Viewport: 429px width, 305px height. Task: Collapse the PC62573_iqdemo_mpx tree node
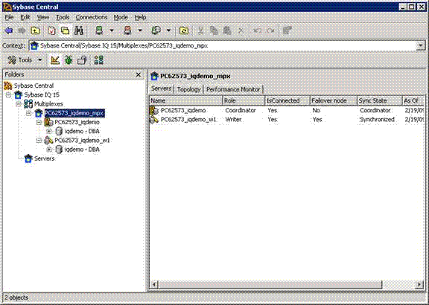click(29, 113)
